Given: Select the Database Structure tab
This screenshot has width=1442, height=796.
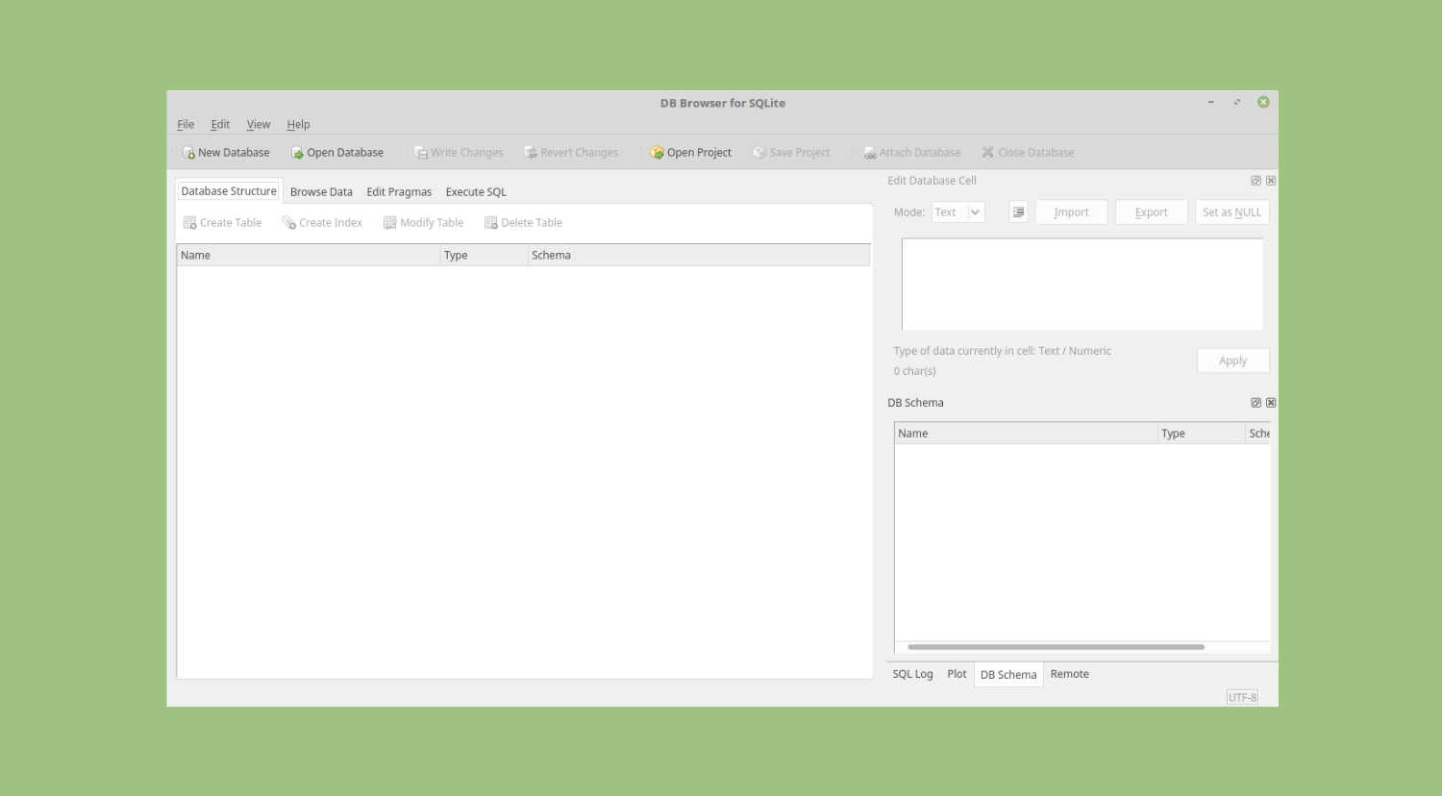Looking at the screenshot, I should coord(229,191).
